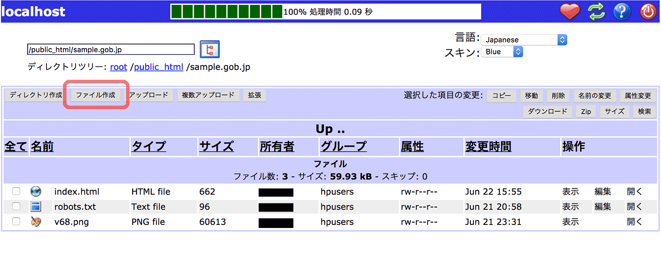Click 編集 for robots.txt

point(603,207)
